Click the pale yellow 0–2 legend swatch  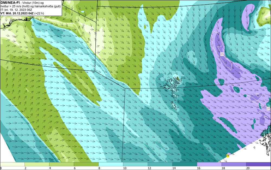click(x=12, y=164)
